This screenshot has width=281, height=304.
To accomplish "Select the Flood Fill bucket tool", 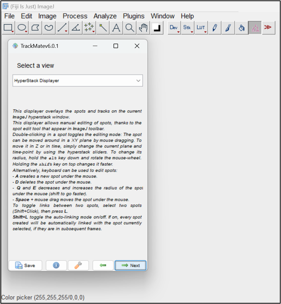I will (x=242, y=28).
